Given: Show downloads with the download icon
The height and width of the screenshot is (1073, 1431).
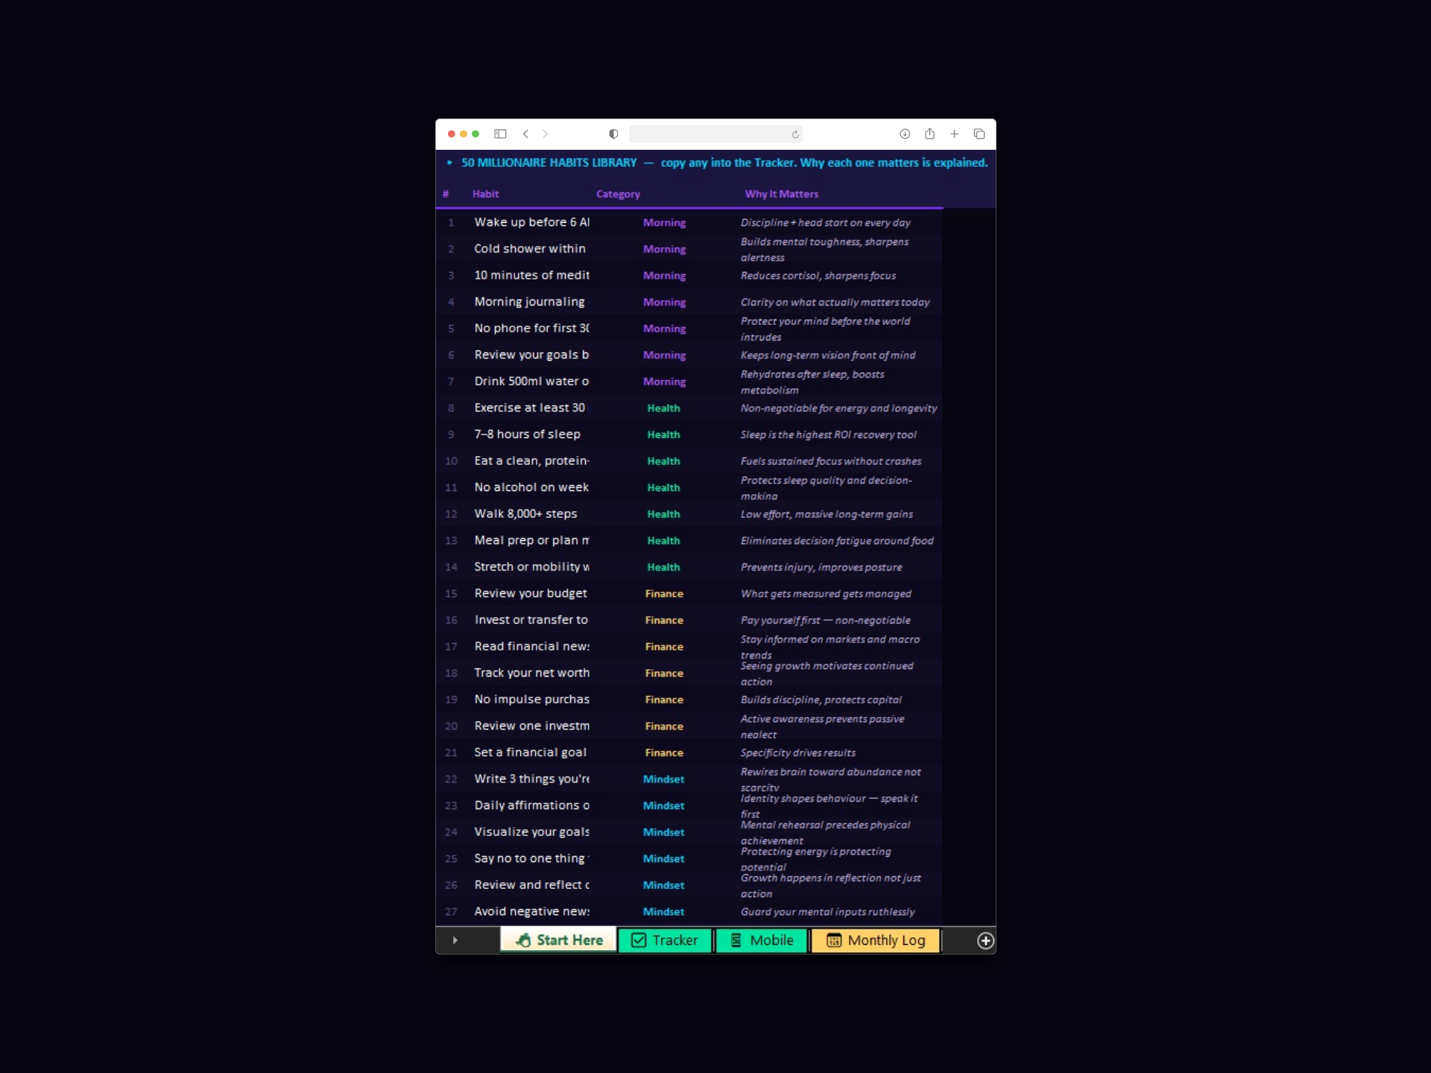Looking at the screenshot, I should coord(905,134).
